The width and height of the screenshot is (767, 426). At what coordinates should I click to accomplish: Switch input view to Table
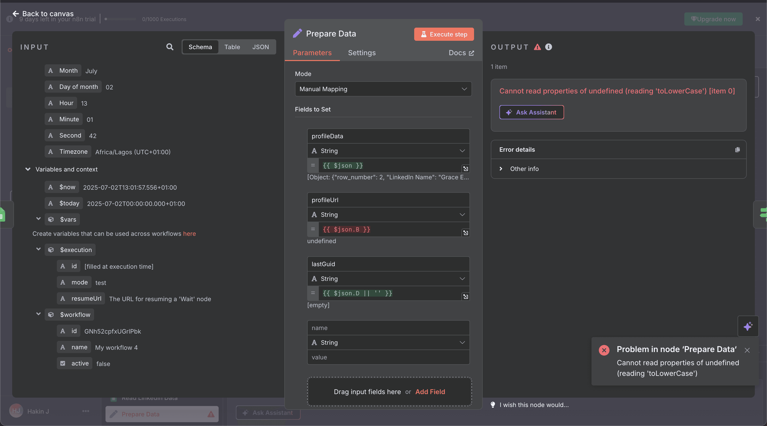click(x=232, y=47)
